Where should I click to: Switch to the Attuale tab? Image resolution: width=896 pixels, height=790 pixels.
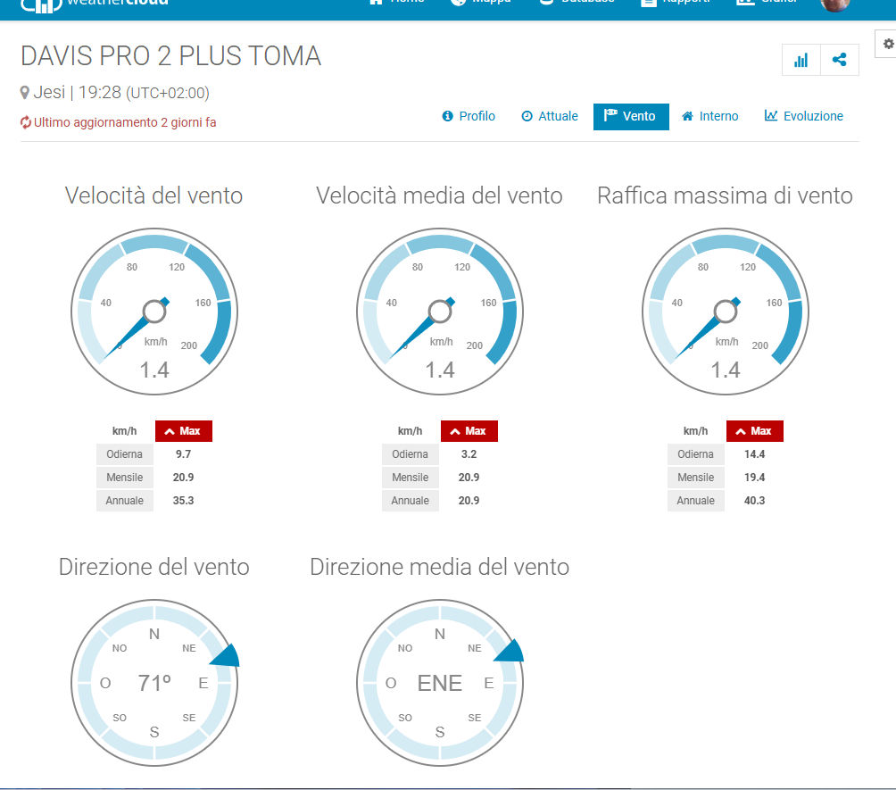(x=550, y=116)
